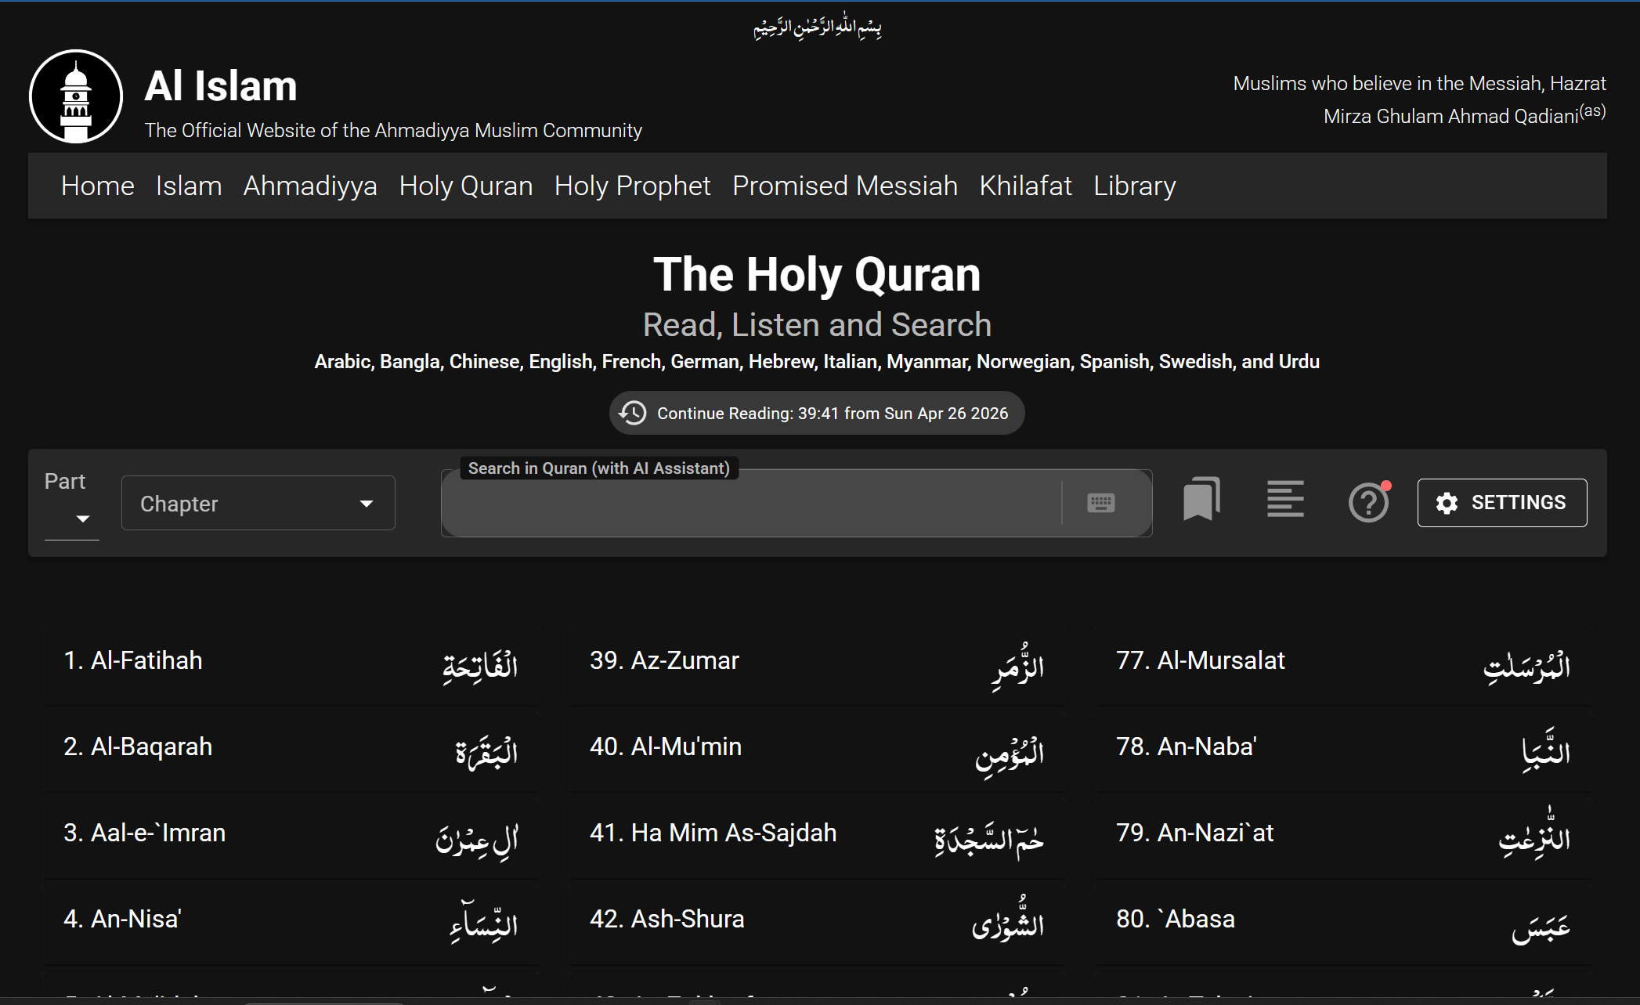Viewport: 1640px width, 1005px height.
Task: Open the Islam menu item
Action: click(x=189, y=186)
